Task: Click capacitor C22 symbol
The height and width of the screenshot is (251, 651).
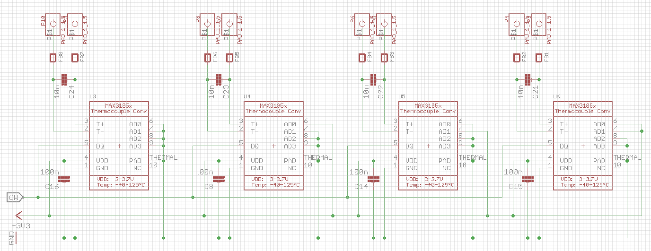Action: [x=373, y=79]
